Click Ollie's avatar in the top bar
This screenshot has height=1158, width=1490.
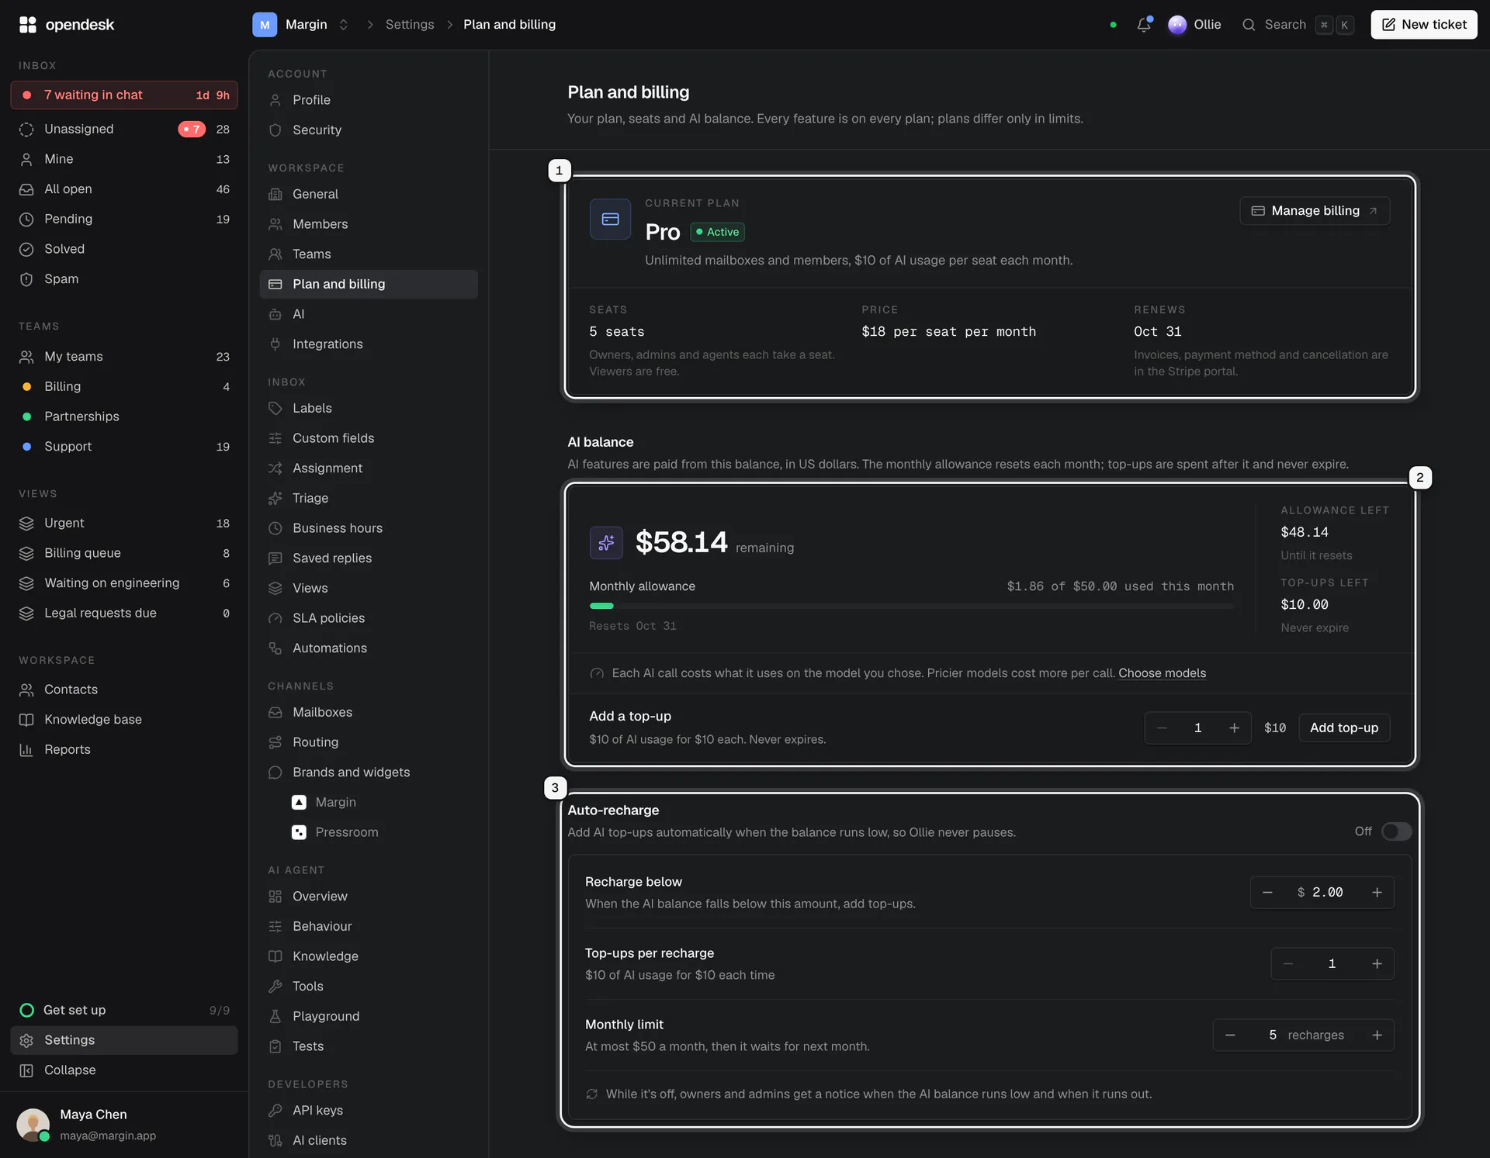[x=1176, y=25]
